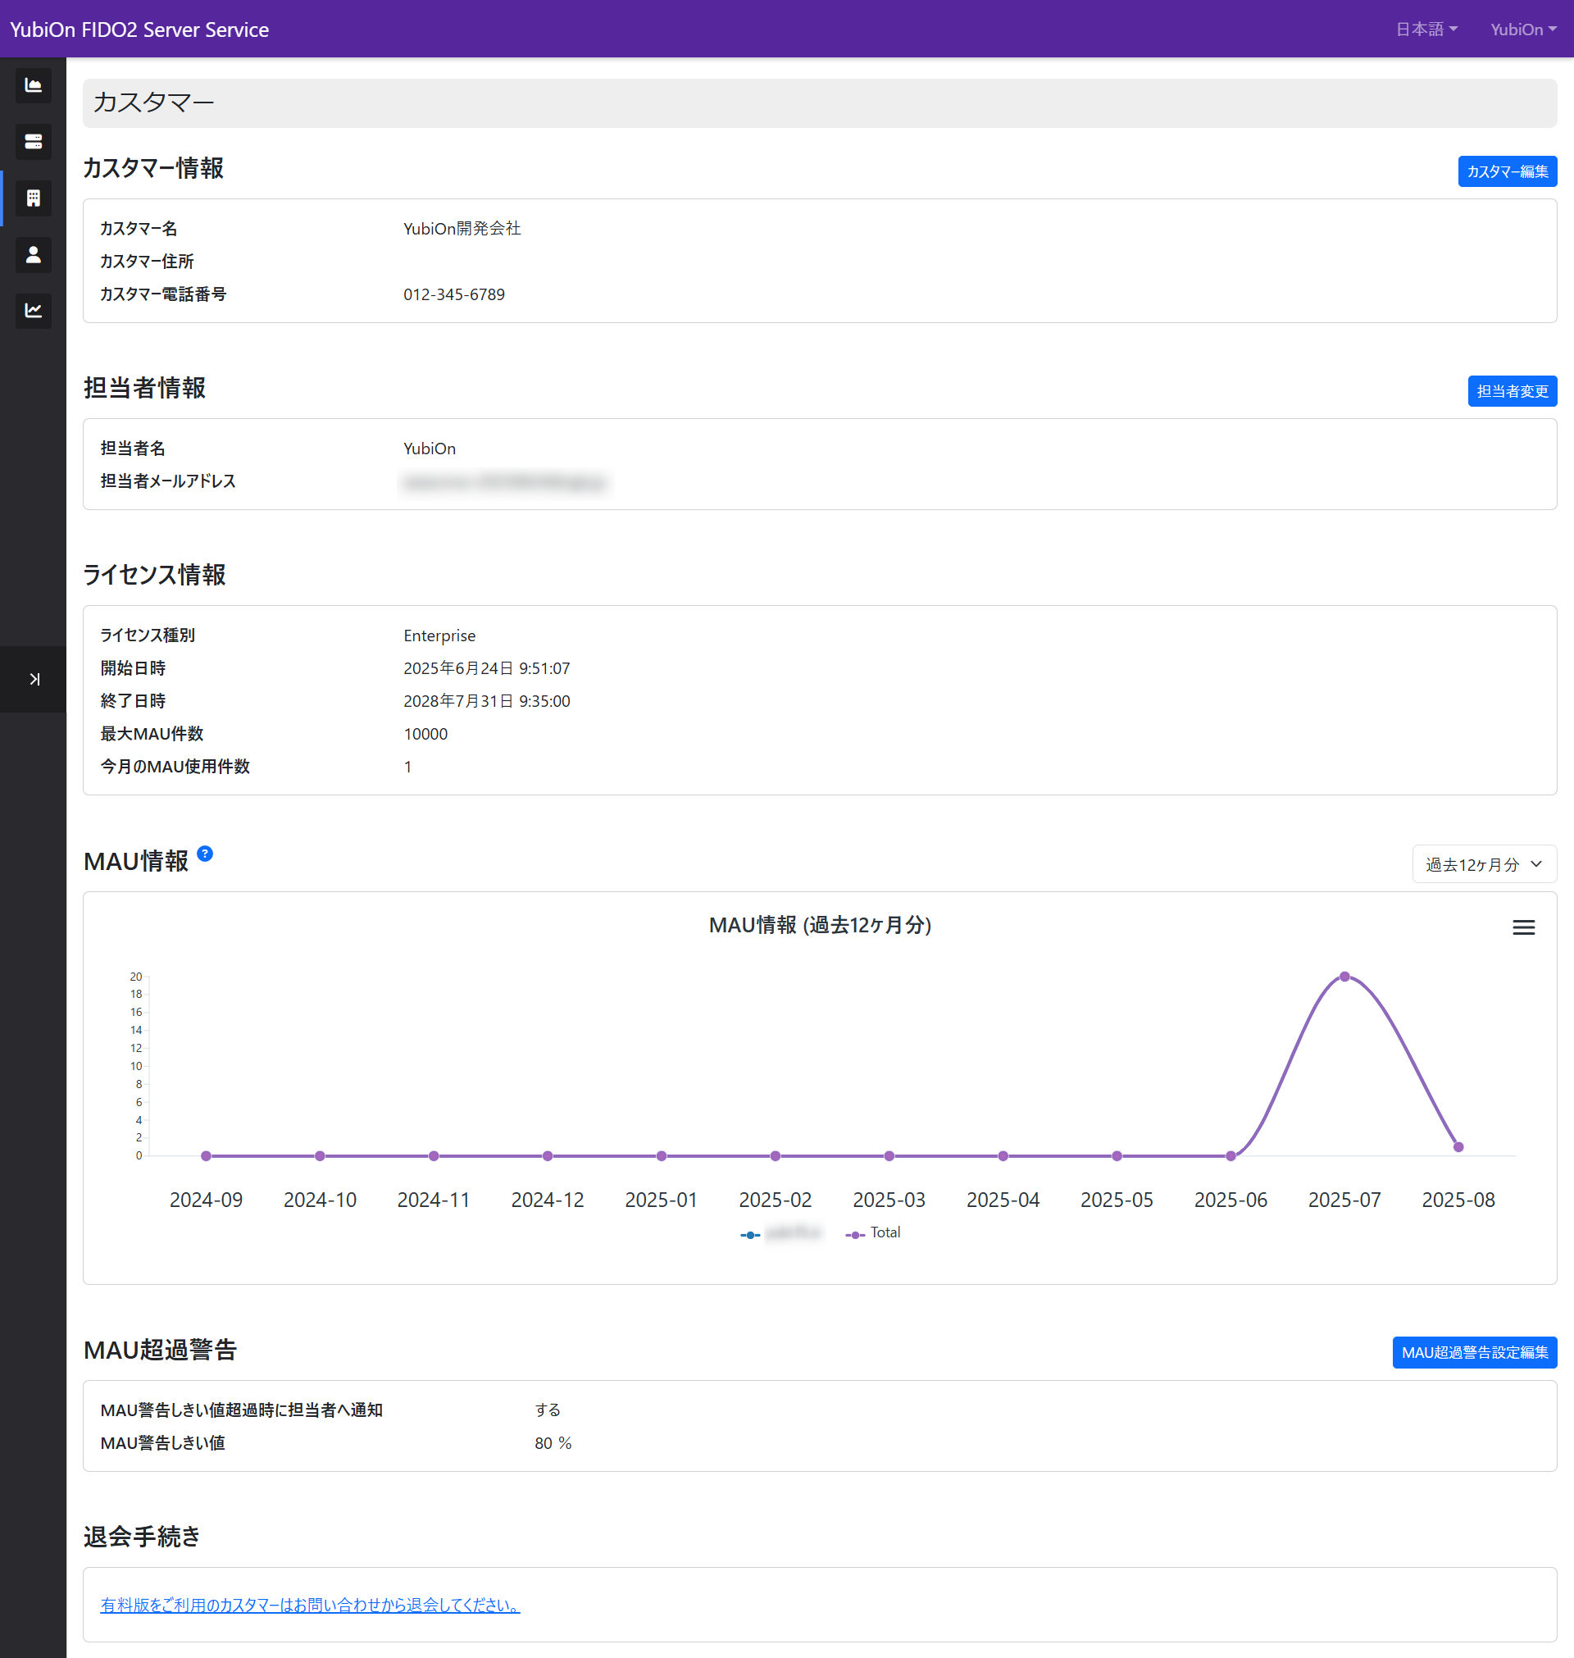Click the 担当者変更 button
The image size is (1574, 1658).
click(1512, 391)
